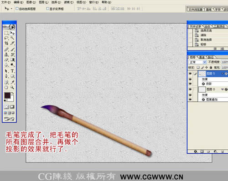
Task: Select the Dodge tool
Action: (12, 65)
